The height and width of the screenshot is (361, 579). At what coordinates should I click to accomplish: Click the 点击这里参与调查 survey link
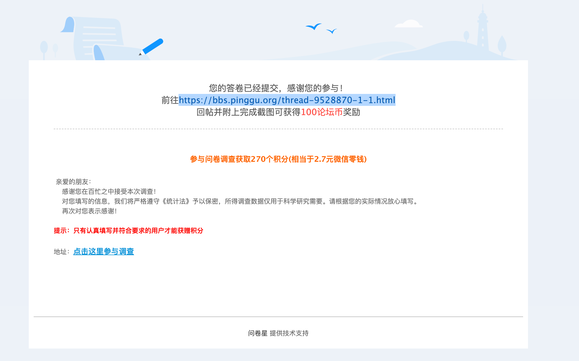103,251
